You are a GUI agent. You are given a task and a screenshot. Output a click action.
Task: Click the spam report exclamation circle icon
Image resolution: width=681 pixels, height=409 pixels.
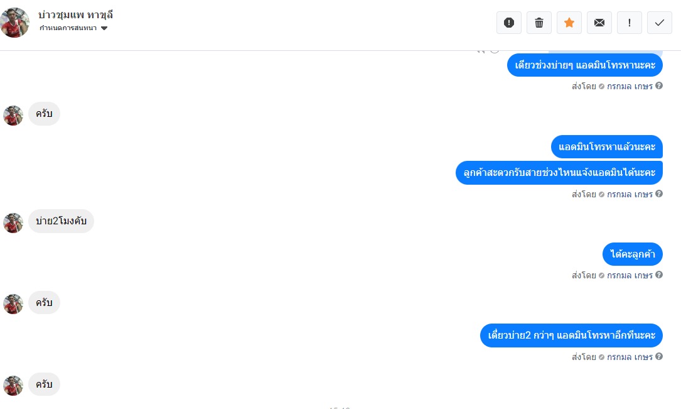[509, 23]
